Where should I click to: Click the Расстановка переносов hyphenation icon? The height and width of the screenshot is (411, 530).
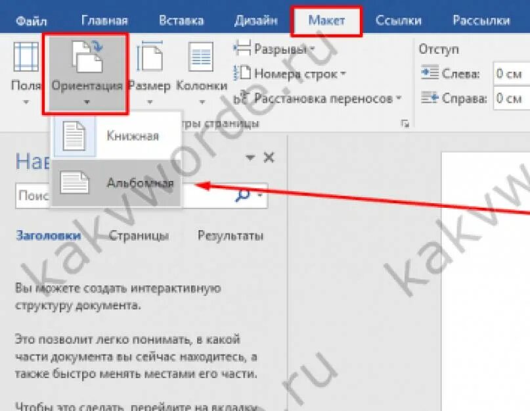pyautogui.click(x=241, y=98)
